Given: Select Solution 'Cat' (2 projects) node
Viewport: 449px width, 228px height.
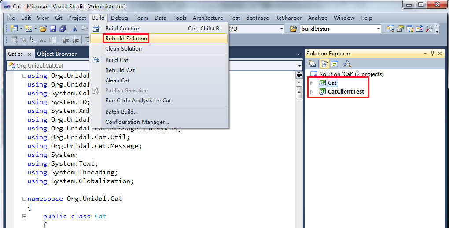Looking at the screenshot, I should (352, 74).
